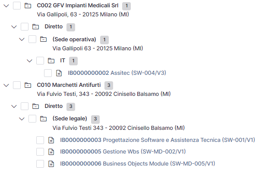
Task: Click the IT folder icon
Action: [51, 61]
